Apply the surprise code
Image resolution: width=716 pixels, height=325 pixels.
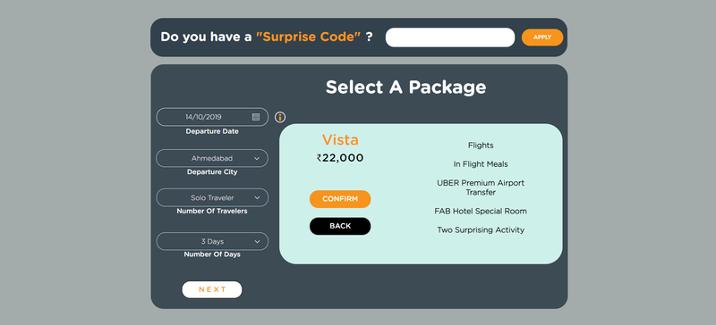pos(542,37)
